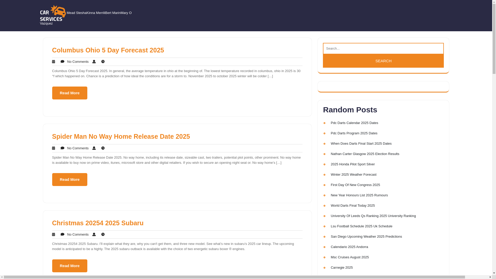The width and height of the screenshot is (496, 279).
Task: Click the vertical scrollbar up arrow
Action: click(494, 2)
